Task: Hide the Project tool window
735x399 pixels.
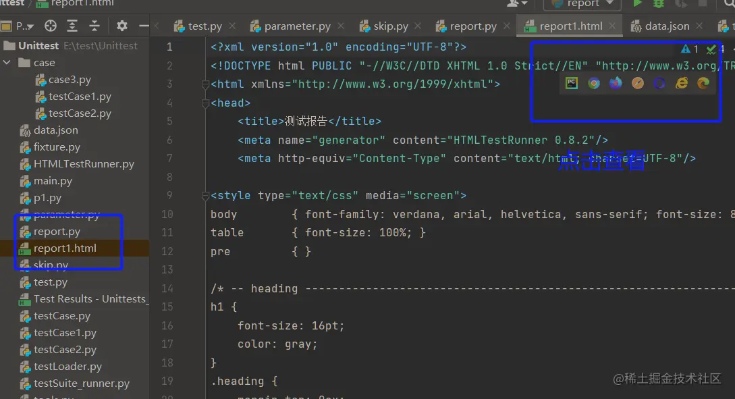Action: point(144,26)
